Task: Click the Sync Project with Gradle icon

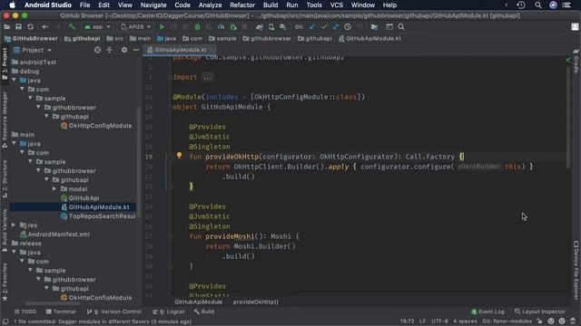Action: [x=260, y=27]
